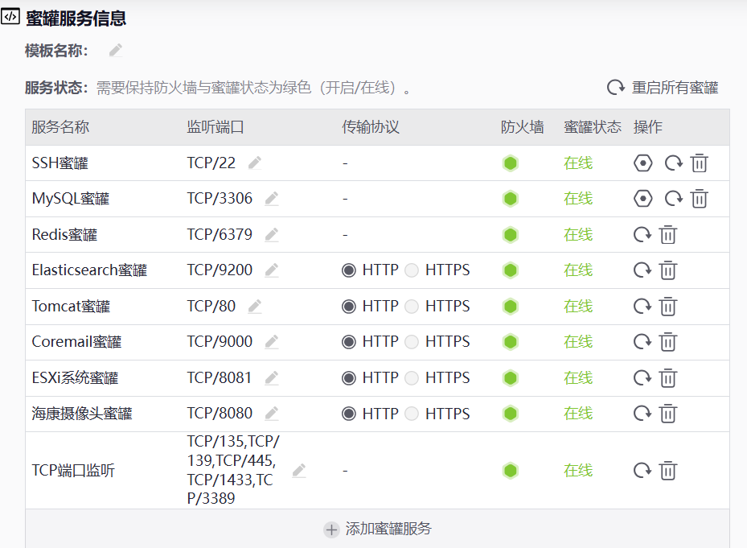Viewport: 747px width, 548px height.
Task: Delete the Redis honeypot service
Action: (668, 235)
